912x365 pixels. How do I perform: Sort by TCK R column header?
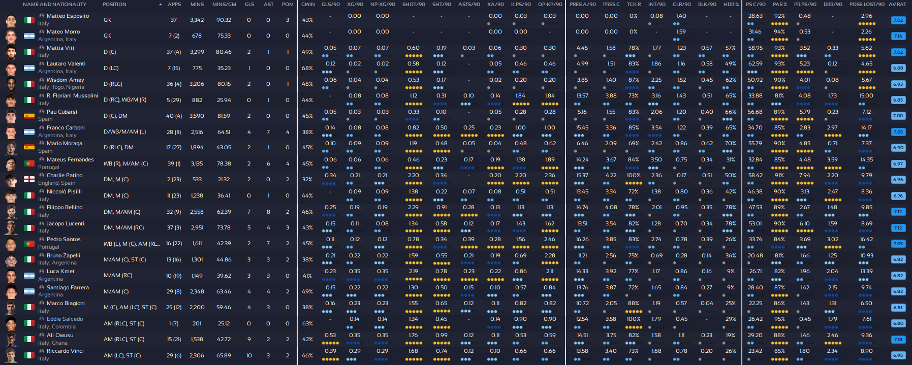(x=634, y=5)
